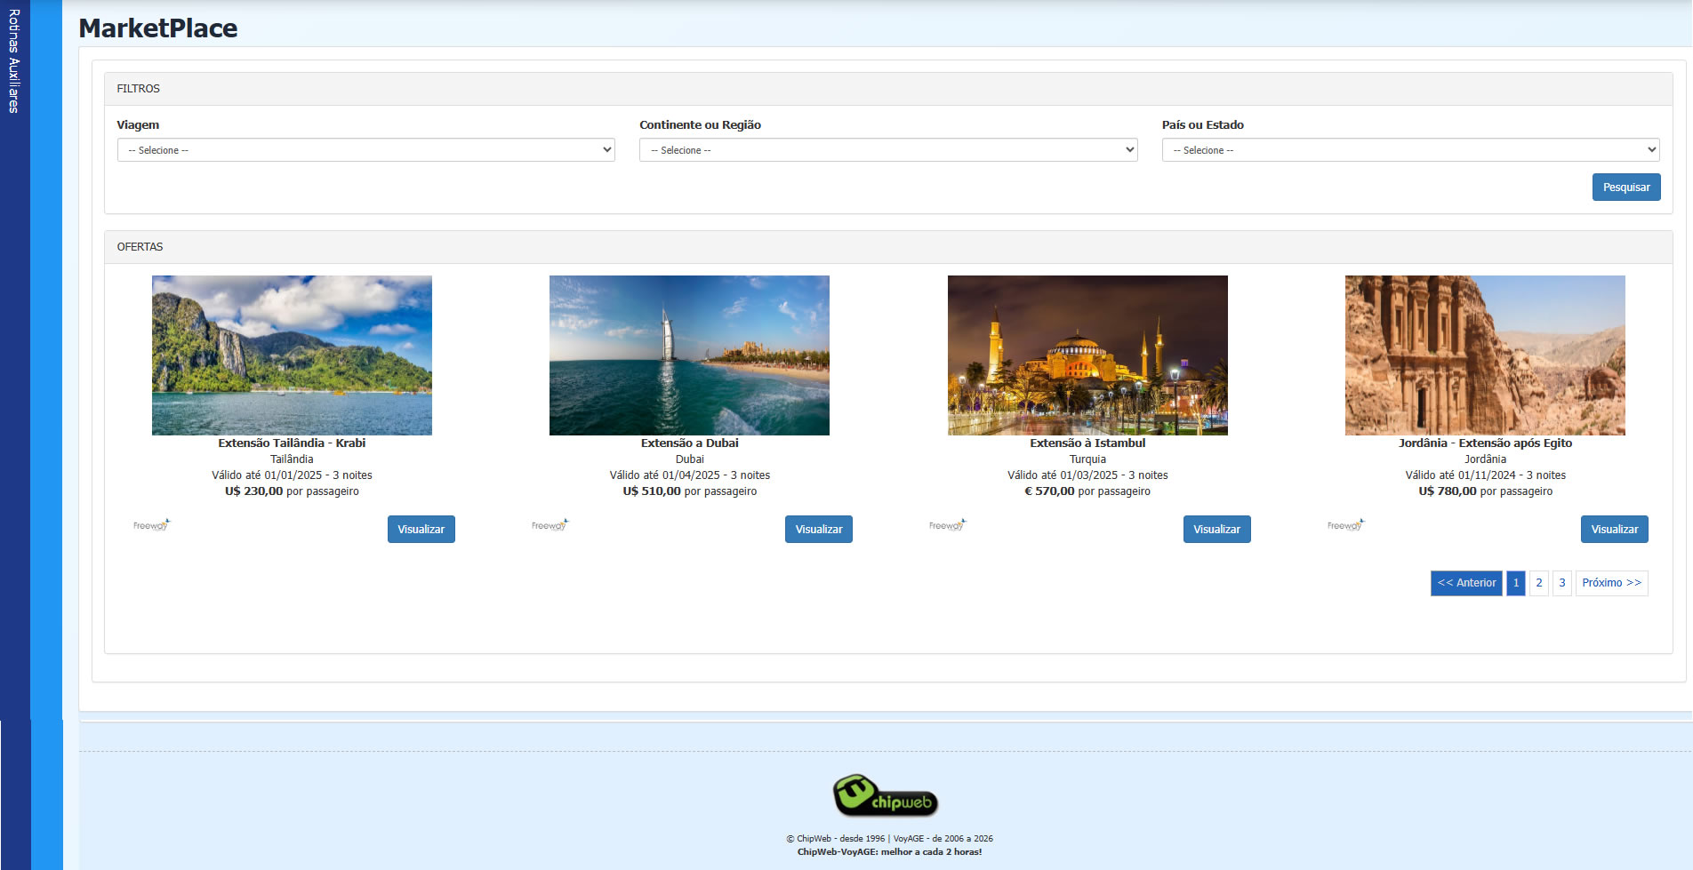
Task: Click Freeway logo under Jordânia offer
Action: tap(1345, 525)
